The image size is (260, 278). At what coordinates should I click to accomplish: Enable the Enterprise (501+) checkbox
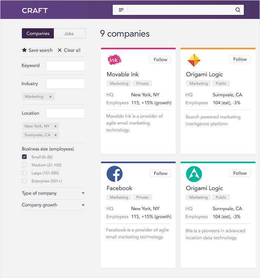(x=25, y=181)
